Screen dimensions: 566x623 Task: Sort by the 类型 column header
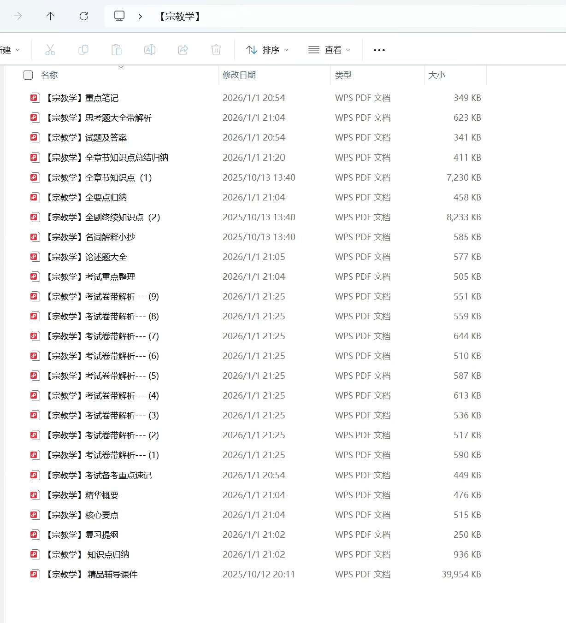(x=343, y=75)
